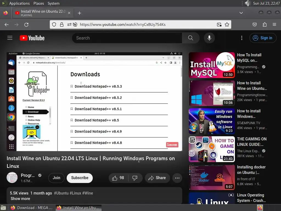Image resolution: width=281 pixels, height=211 pixels.
Task: Expand description with Show more
Action: tap(20, 199)
